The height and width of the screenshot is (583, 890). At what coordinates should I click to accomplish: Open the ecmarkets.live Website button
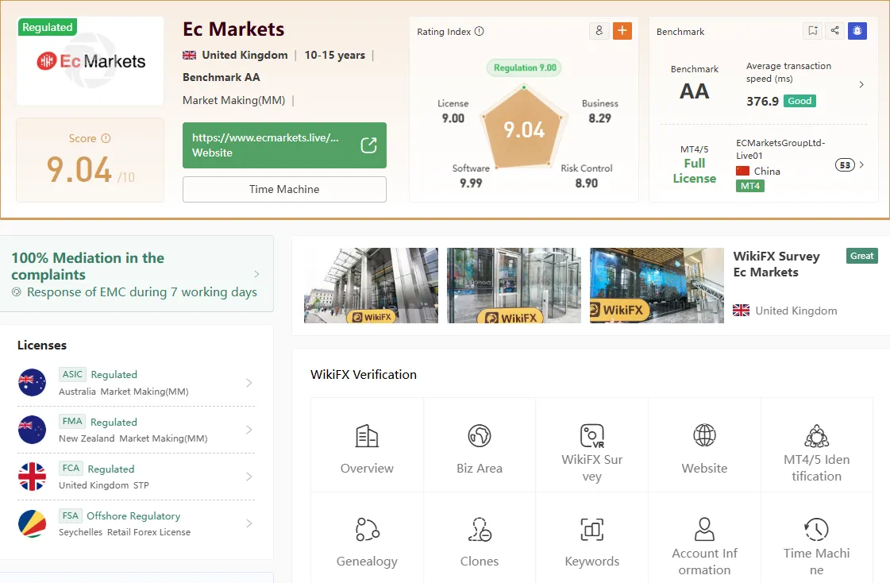pyautogui.click(x=284, y=145)
